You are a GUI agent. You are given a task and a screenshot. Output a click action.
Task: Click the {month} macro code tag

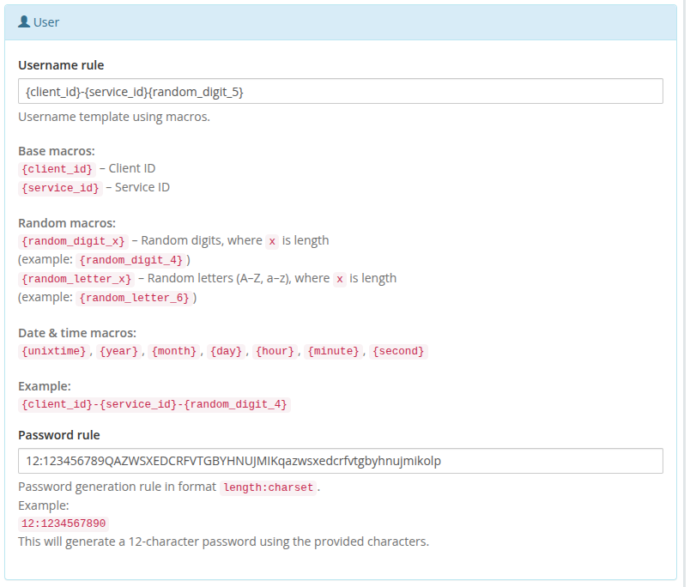click(174, 351)
